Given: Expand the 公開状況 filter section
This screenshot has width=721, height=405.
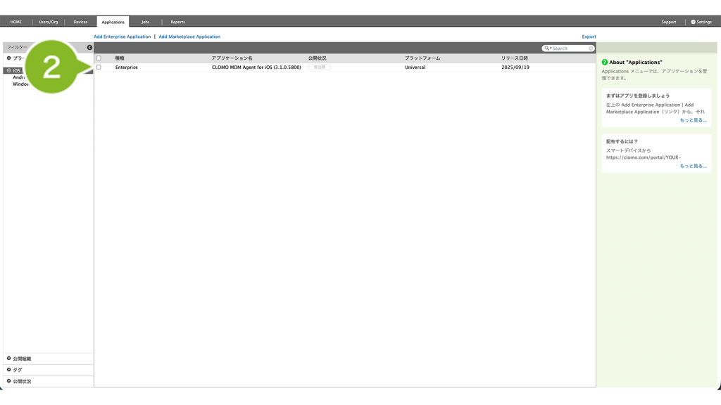Looking at the screenshot, I should click(9, 381).
